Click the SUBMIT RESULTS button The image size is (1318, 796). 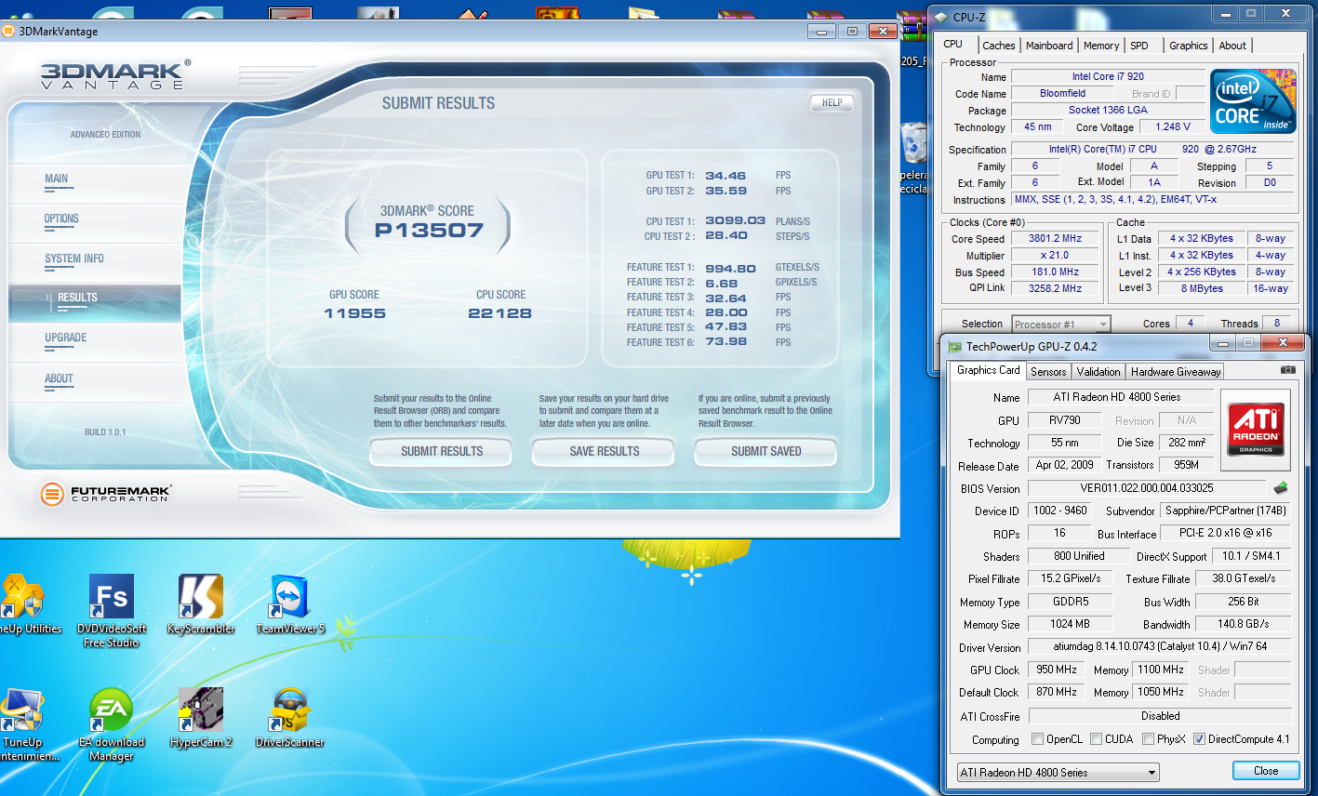tap(442, 452)
